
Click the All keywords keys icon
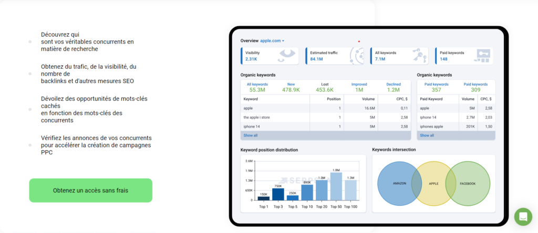click(419, 55)
